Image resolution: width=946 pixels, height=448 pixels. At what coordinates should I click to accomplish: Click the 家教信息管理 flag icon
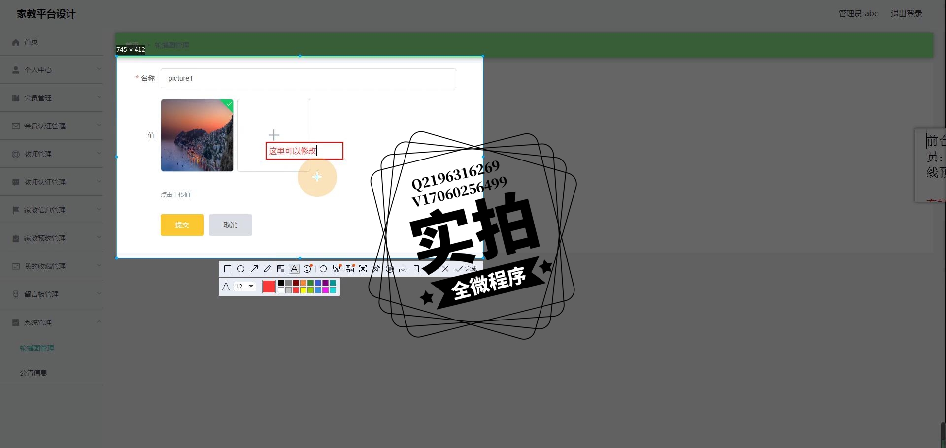point(16,210)
